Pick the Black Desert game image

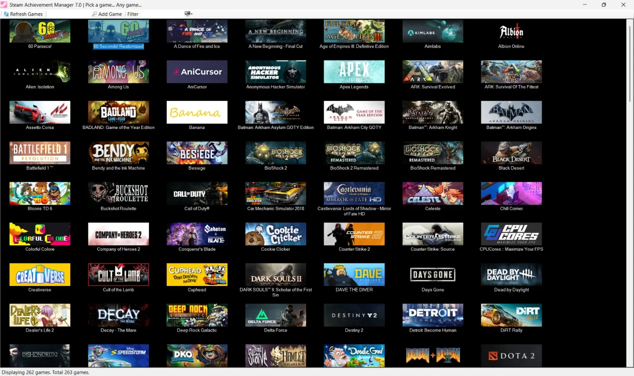(511, 153)
